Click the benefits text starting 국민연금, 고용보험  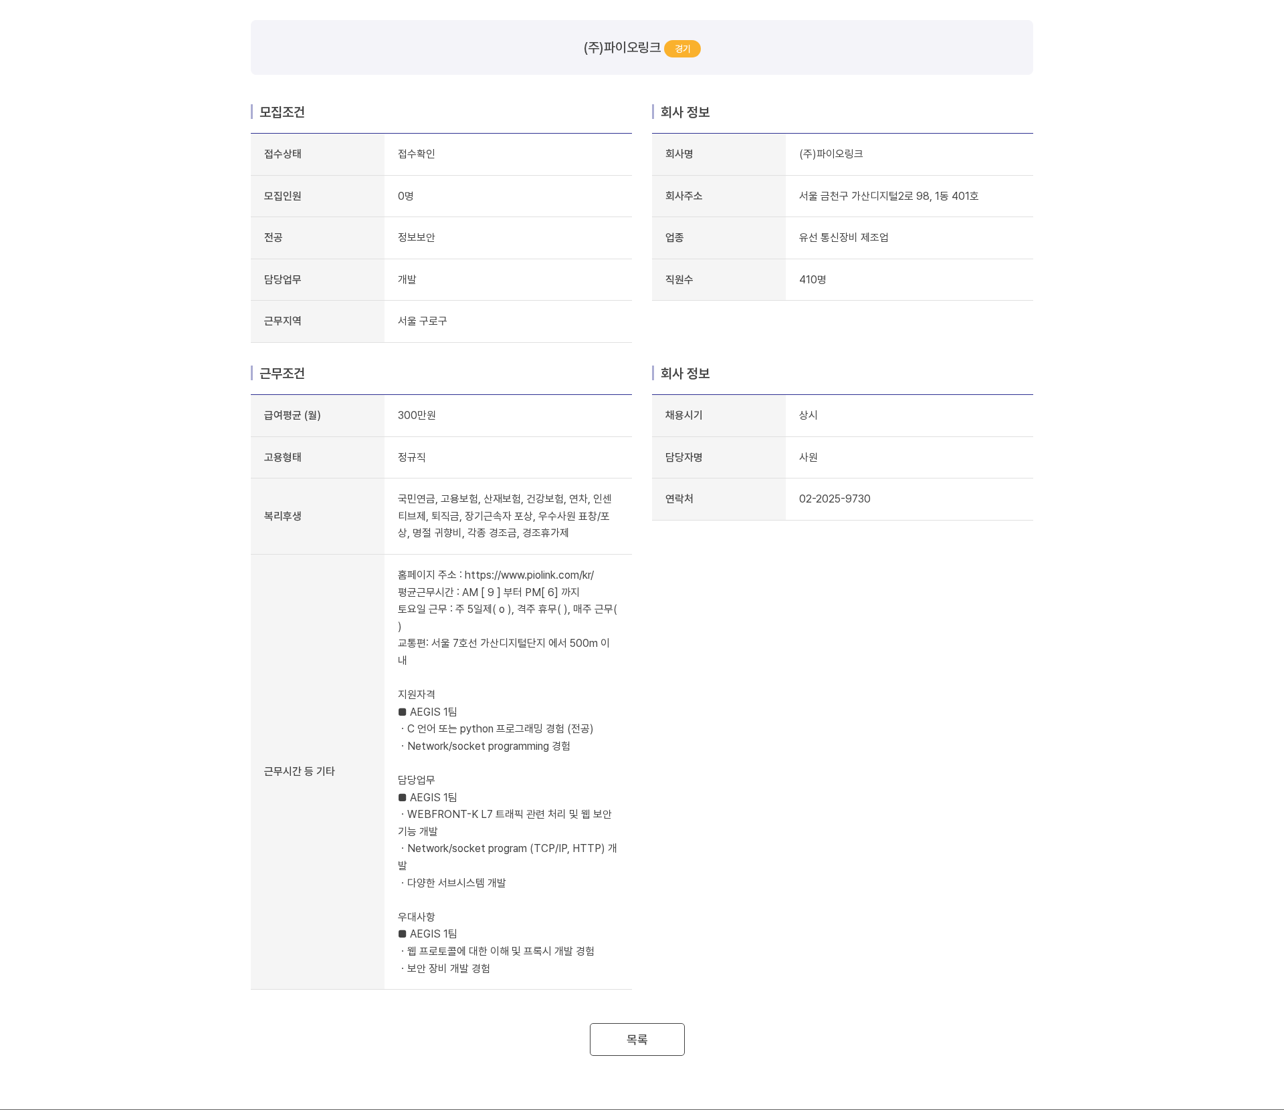504,516
